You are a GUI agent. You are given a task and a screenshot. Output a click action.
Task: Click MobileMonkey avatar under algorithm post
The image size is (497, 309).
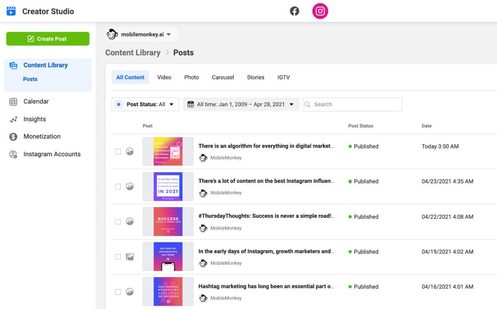pos(203,158)
